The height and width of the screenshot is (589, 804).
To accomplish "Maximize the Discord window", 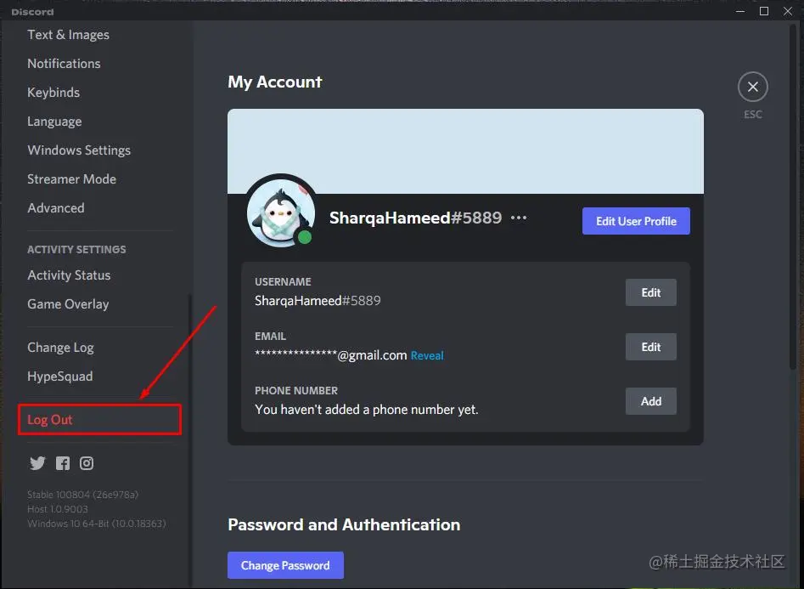I will click(764, 11).
